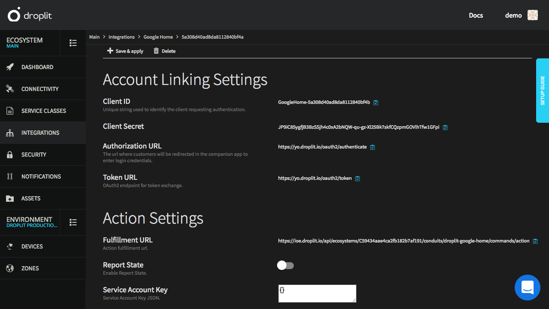The image size is (549, 309).
Task: Copy the Token URL to clipboard
Action: (x=358, y=179)
